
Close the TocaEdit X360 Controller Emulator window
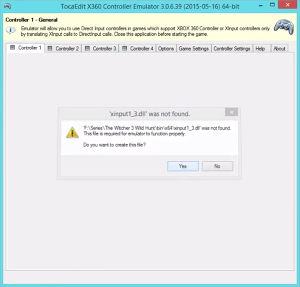287,5
